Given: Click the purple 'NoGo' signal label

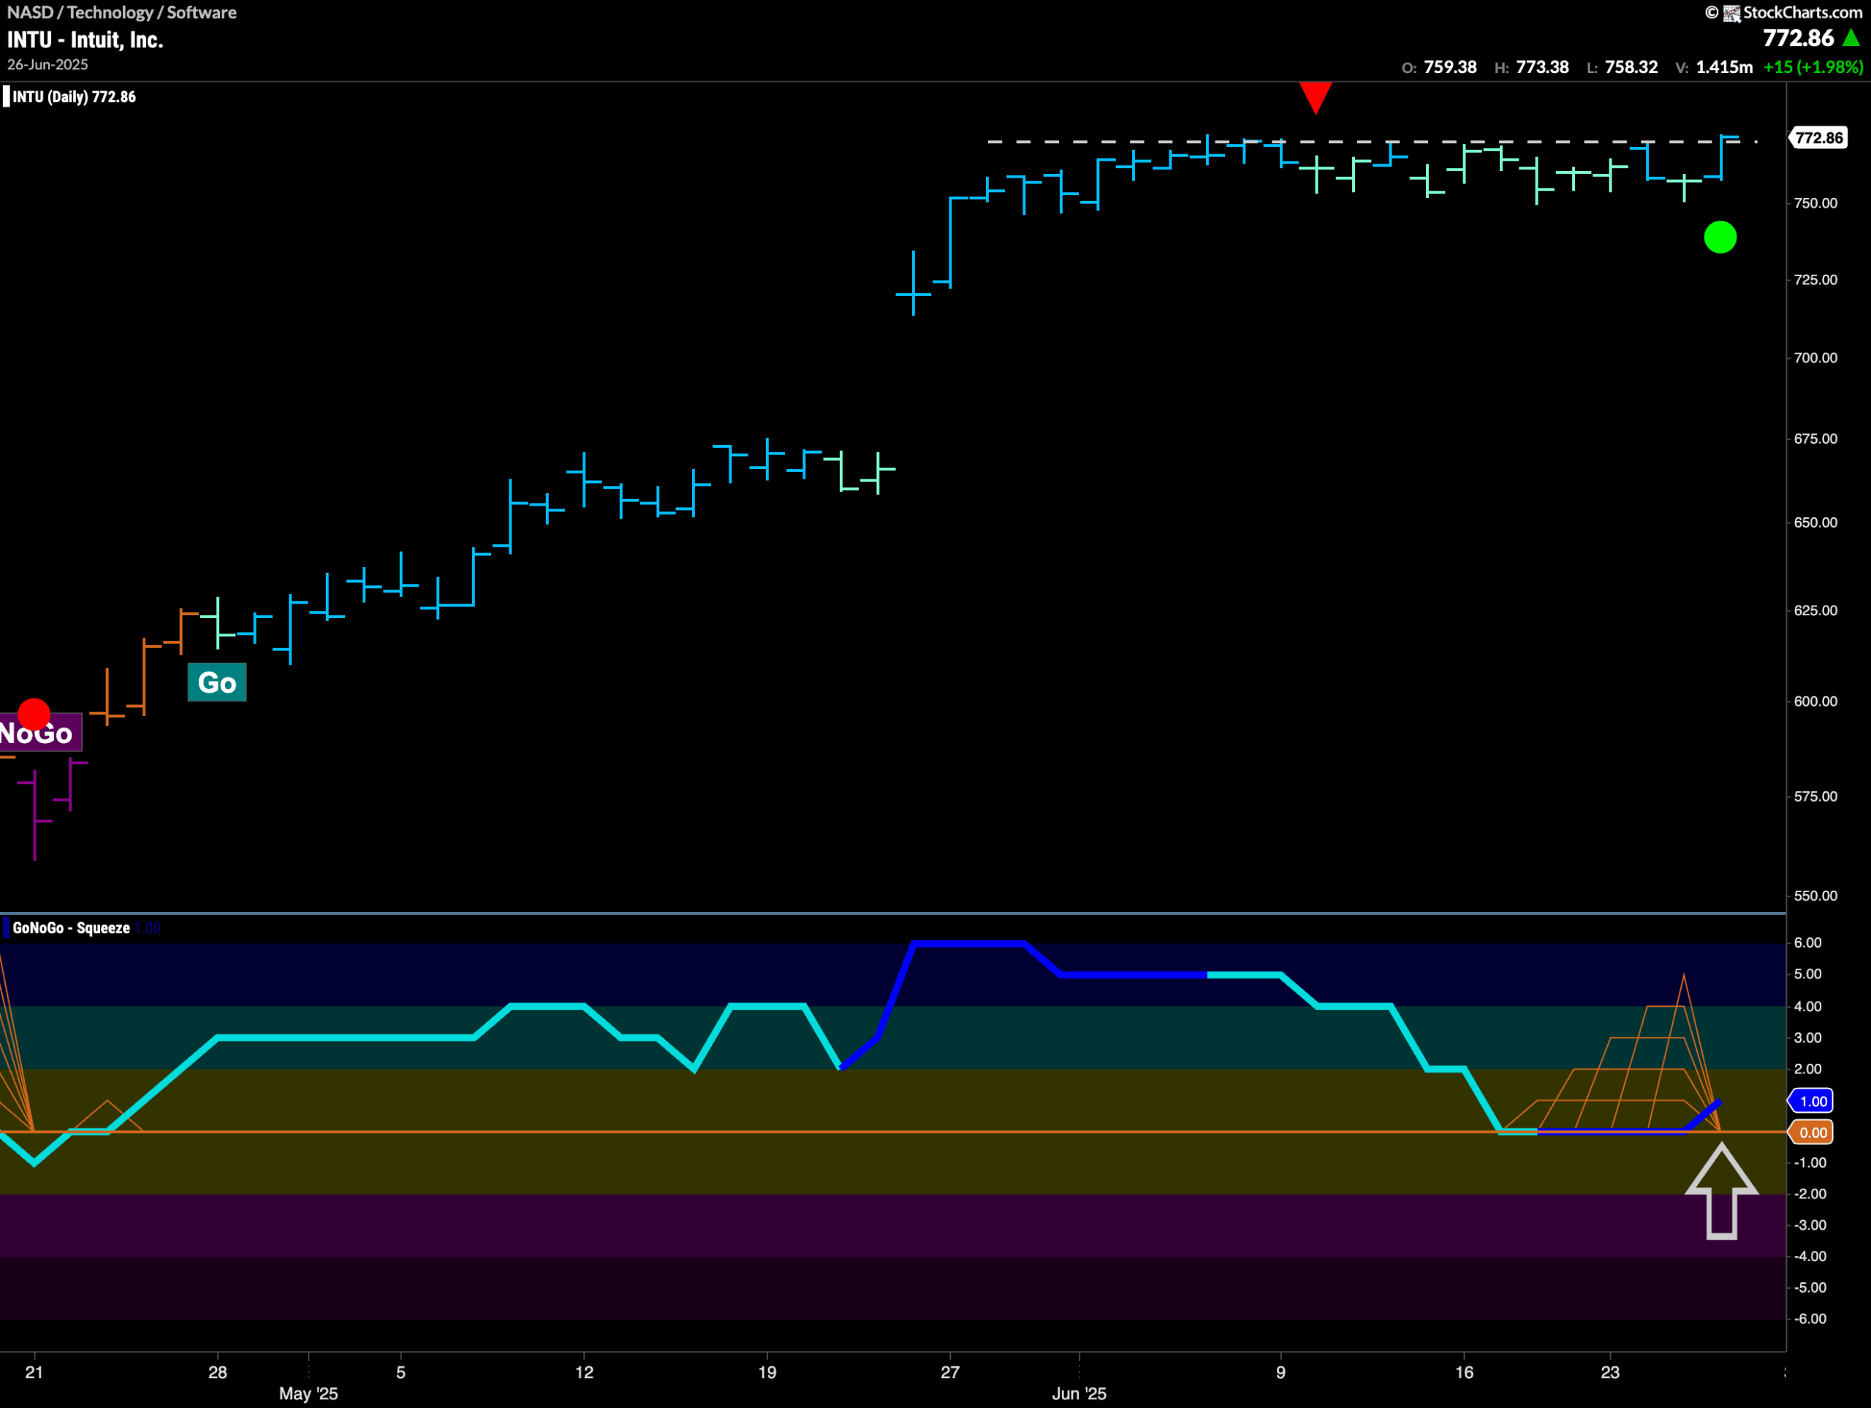Looking at the screenshot, I should coord(39,732).
